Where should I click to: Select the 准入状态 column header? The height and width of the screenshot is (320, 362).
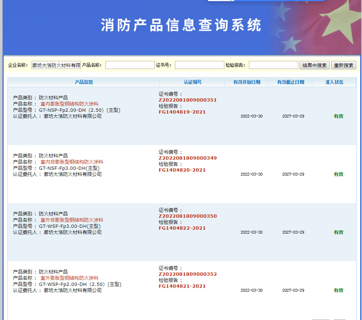[334, 82]
